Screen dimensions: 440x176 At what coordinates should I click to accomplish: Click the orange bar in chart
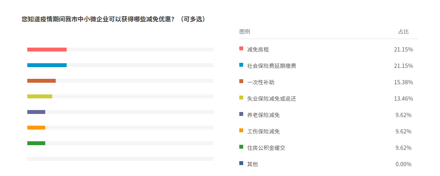[36, 128]
